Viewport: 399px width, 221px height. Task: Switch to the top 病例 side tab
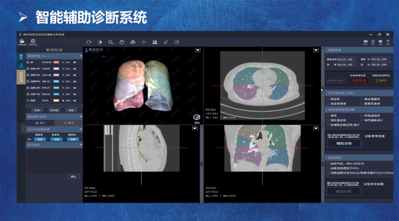21,57
